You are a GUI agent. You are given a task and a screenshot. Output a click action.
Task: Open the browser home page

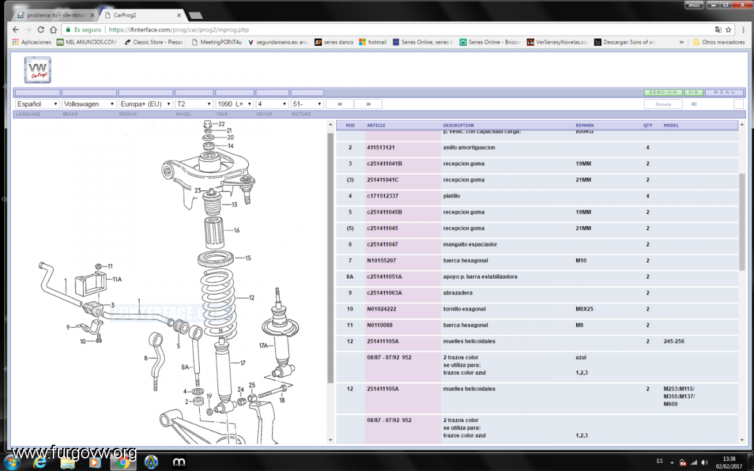[54, 30]
